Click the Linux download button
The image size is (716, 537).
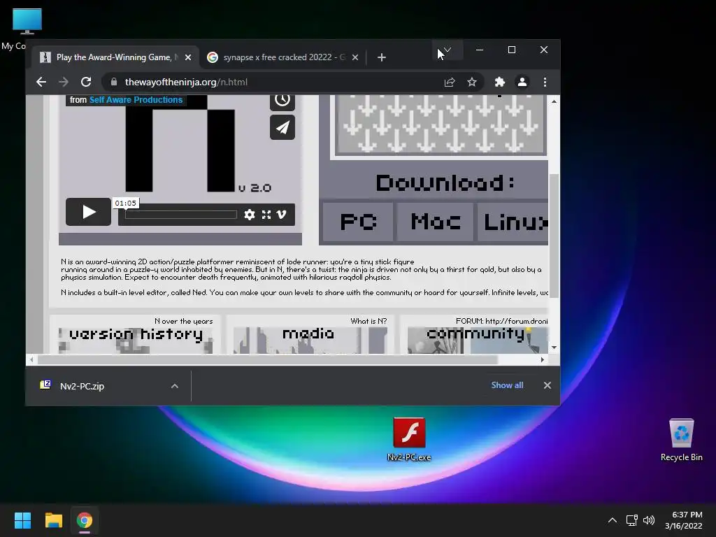(513, 222)
